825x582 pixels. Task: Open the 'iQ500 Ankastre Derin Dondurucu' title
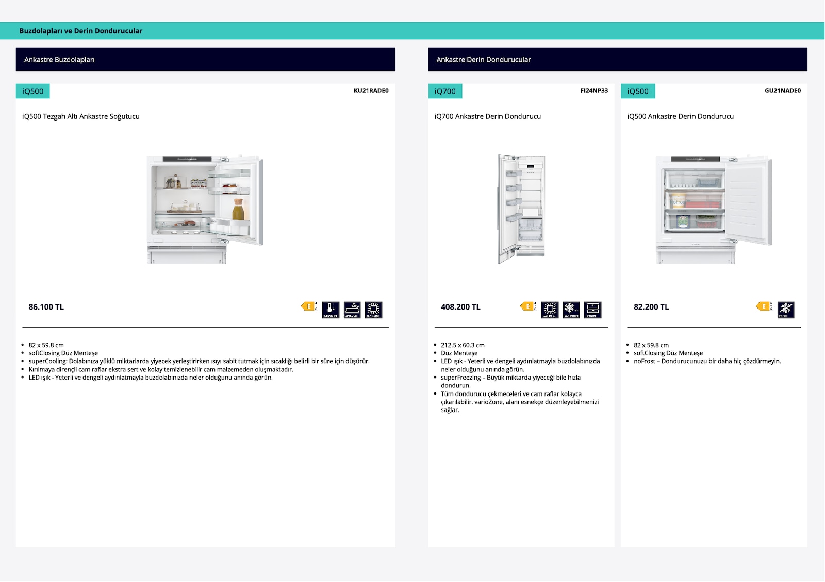(681, 116)
